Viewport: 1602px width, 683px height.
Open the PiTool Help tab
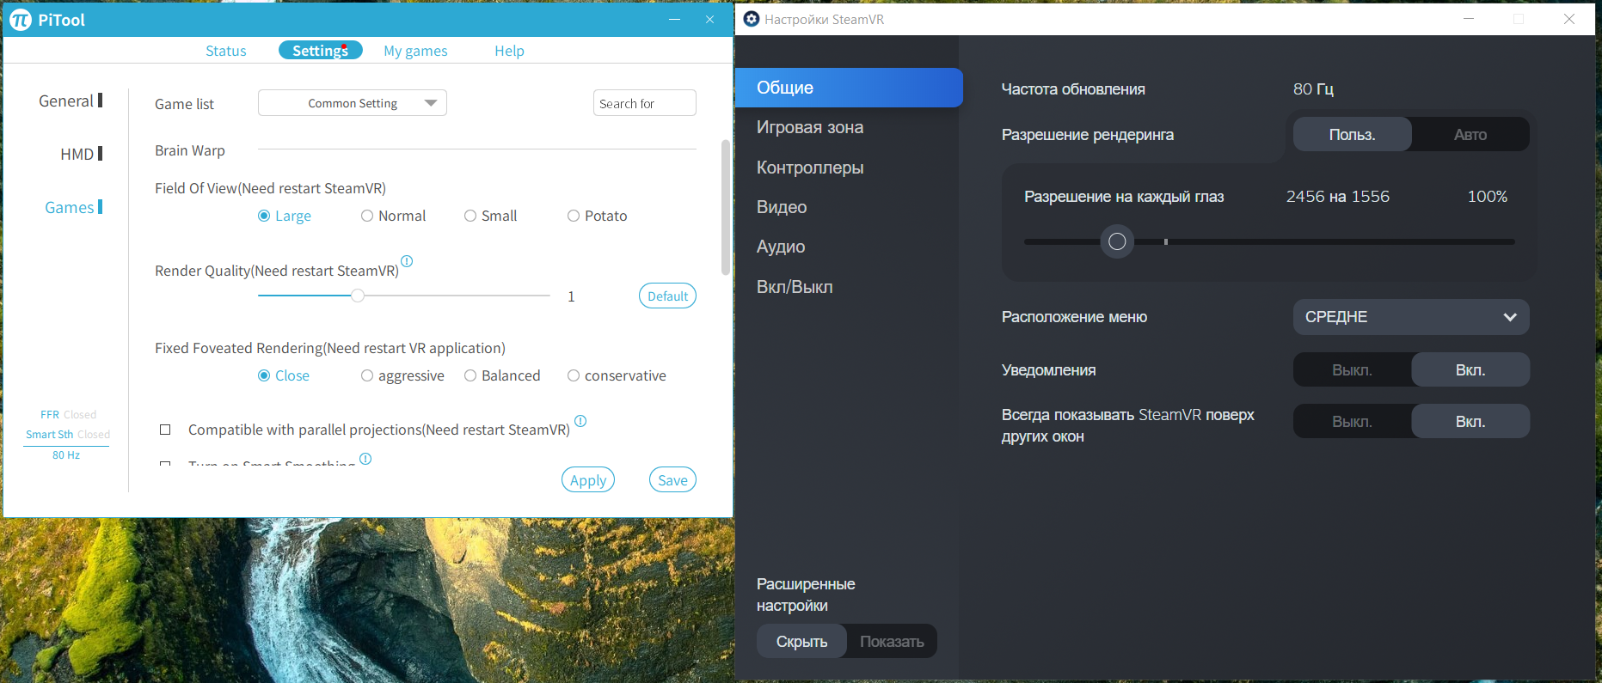[509, 51]
